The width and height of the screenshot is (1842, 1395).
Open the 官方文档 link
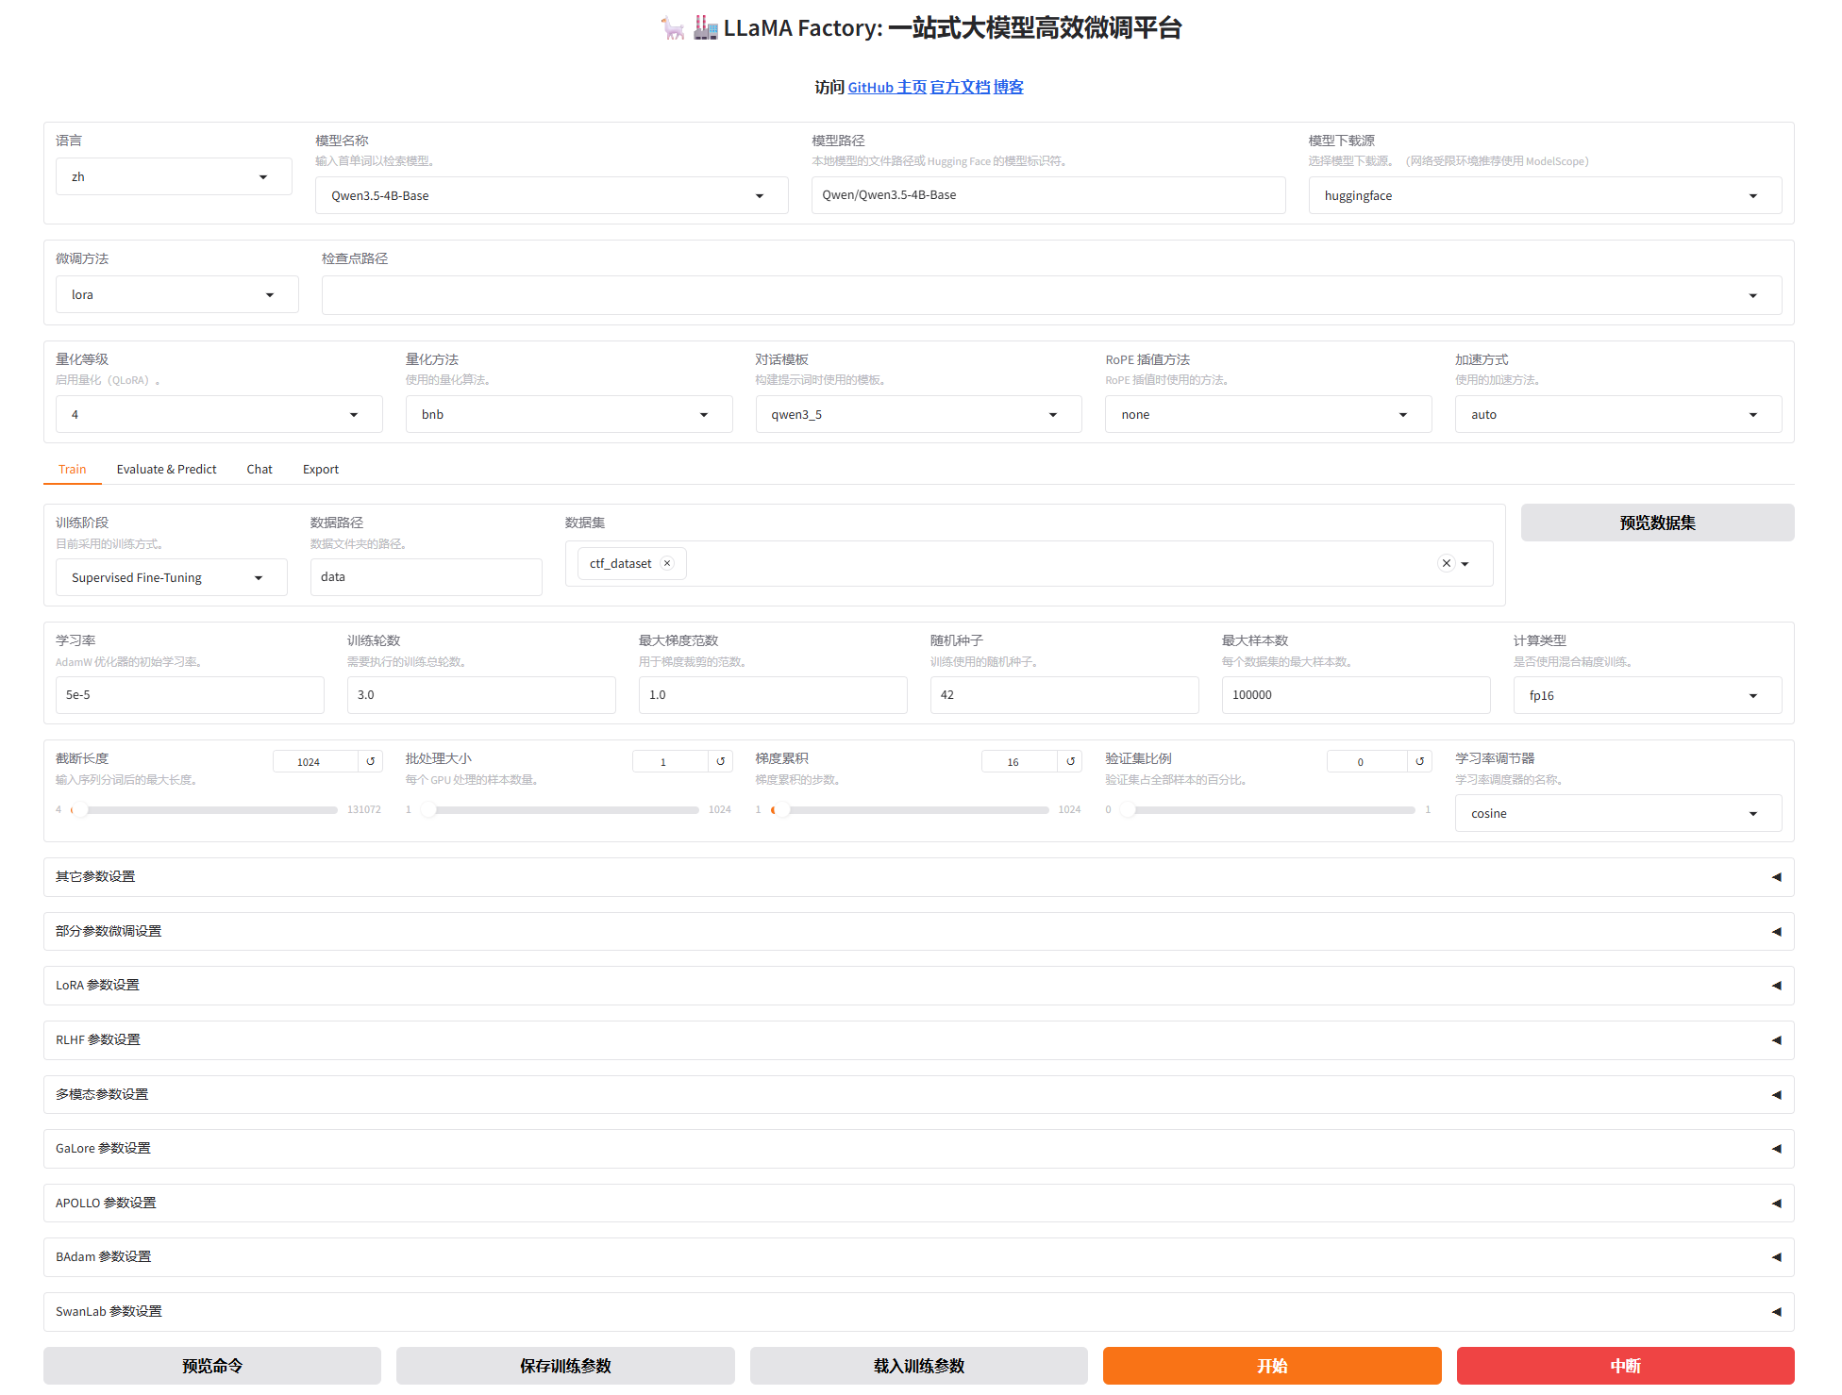pyautogui.click(x=961, y=87)
